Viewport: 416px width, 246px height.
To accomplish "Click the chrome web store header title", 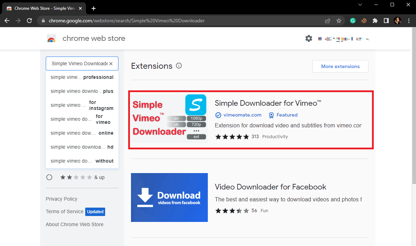I will click(94, 38).
